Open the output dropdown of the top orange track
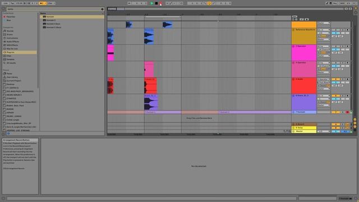 [x=324, y=23]
